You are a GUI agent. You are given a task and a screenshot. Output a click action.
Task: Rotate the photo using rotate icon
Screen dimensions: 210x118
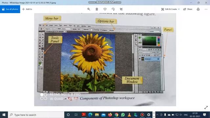pos(113,9)
